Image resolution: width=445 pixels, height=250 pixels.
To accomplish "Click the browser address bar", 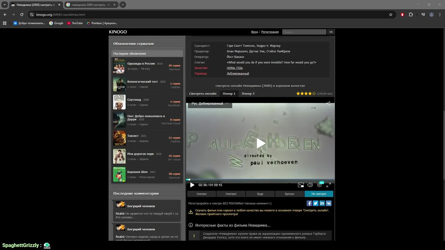I will [209, 15].
